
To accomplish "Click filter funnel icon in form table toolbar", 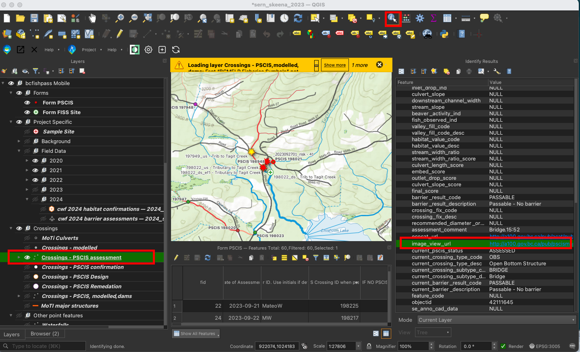I will pyautogui.click(x=316, y=258).
